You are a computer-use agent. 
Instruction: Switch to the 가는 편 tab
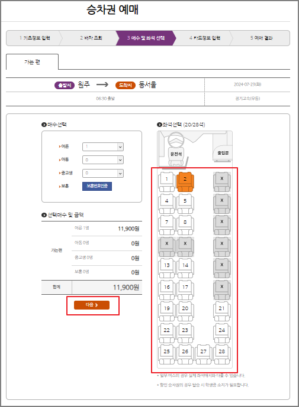click(x=32, y=62)
